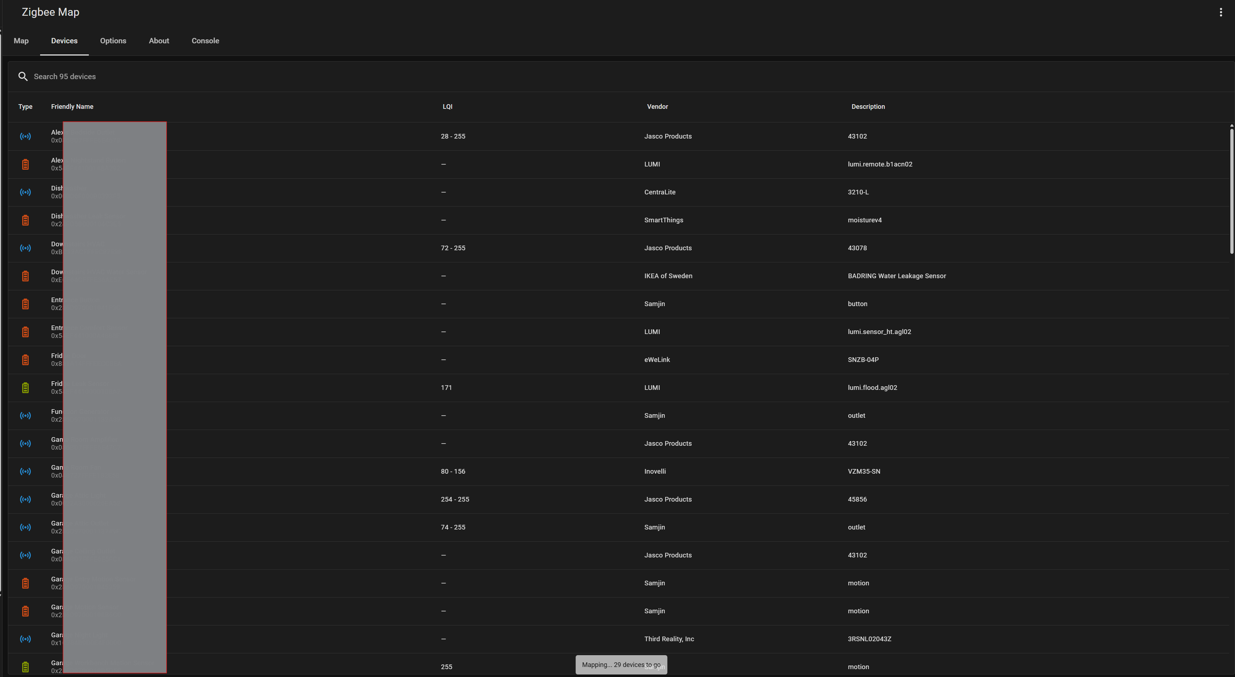Open the Options tab
The image size is (1235, 677).
pyautogui.click(x=113, y=41)
